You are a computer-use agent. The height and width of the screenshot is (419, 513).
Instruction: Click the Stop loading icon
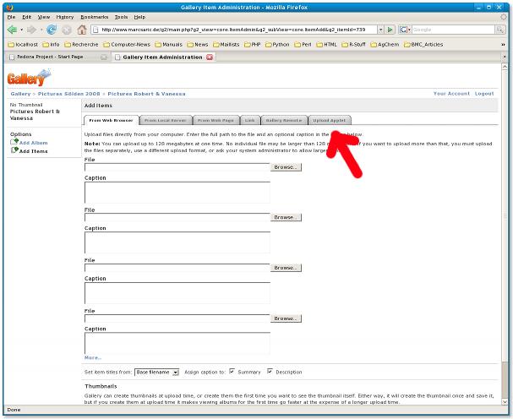pyautogui.click(x=67, y=30)
